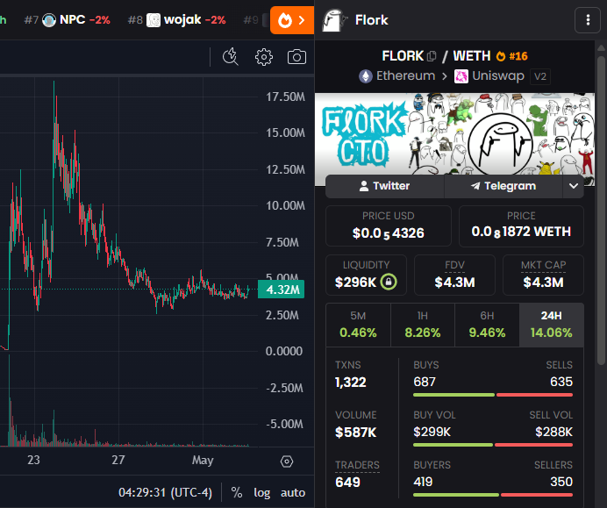Click the wojak token avatar icon
The width and height of the screenshot is (607, 508).
(154, 20)
